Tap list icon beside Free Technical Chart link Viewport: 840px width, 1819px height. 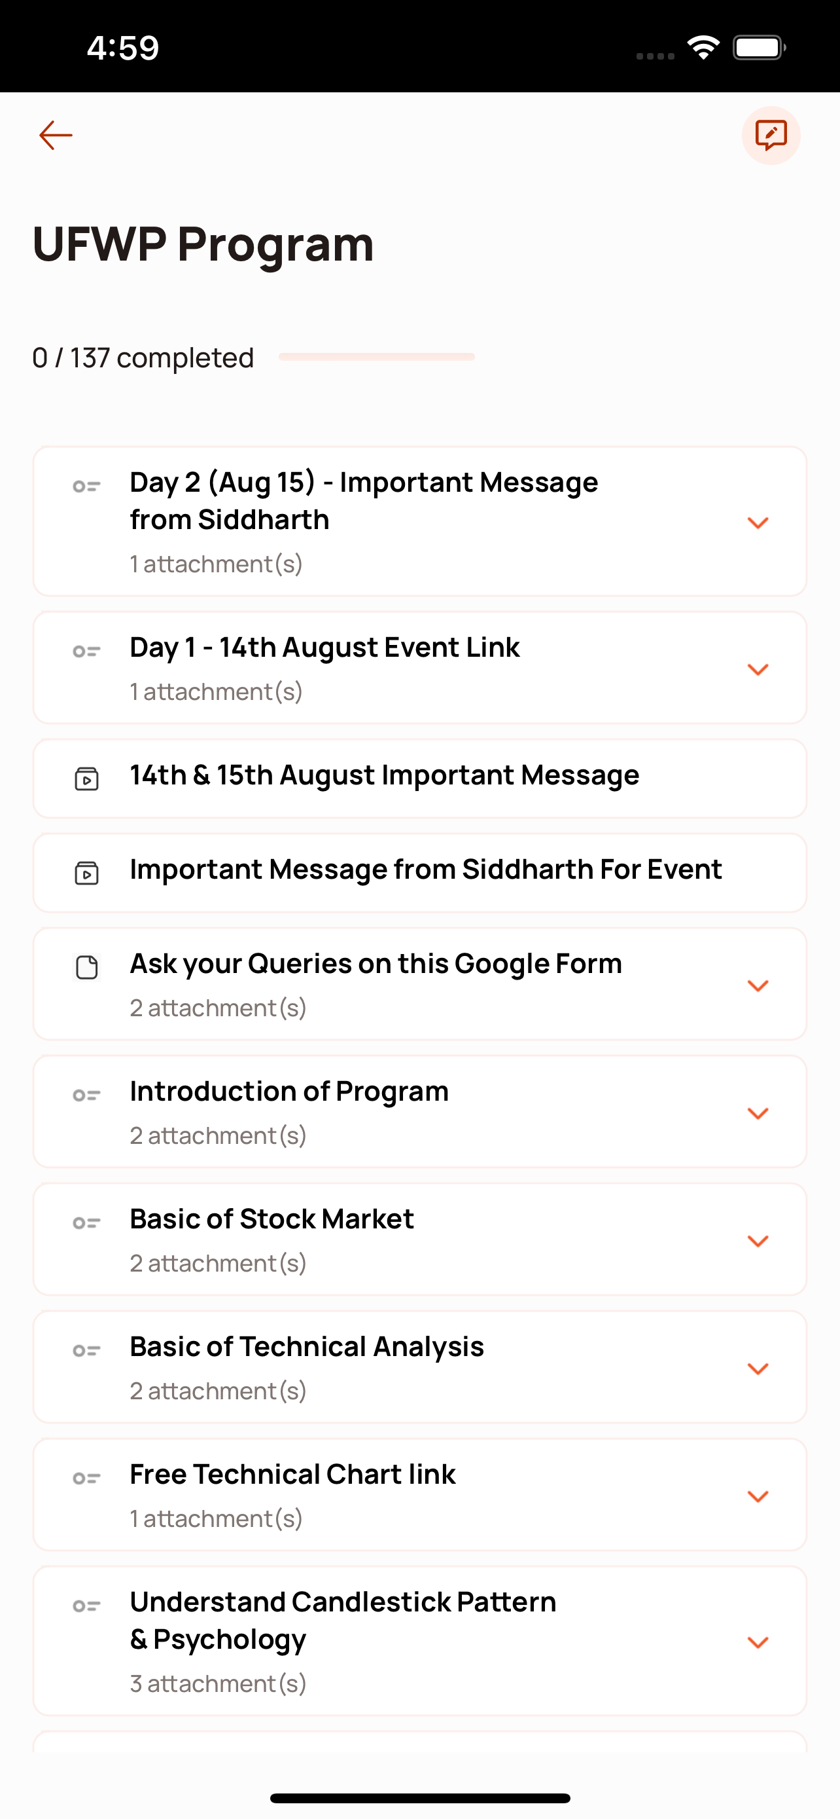point(87,1478)
